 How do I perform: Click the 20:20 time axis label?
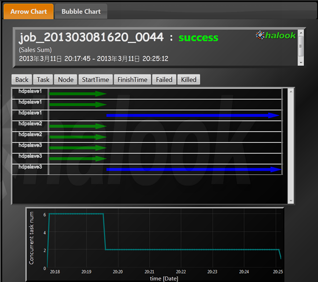117,272
